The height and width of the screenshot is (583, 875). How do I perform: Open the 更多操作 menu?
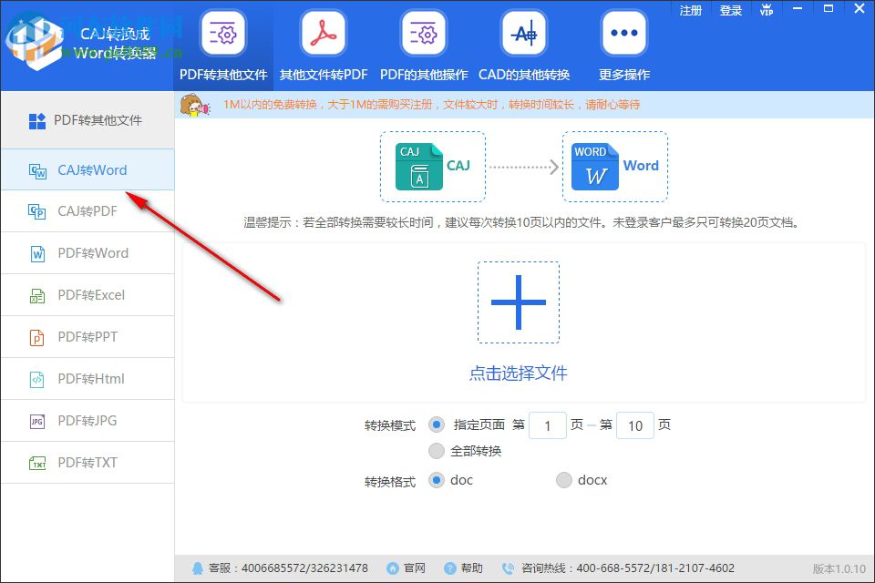coord(623,43)
